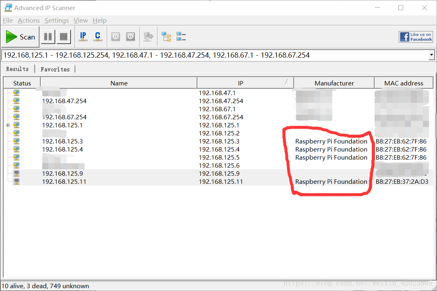Click IP cell 192.168.125.2
Viewport: 437px width, 291px height.
pos(219,133)
